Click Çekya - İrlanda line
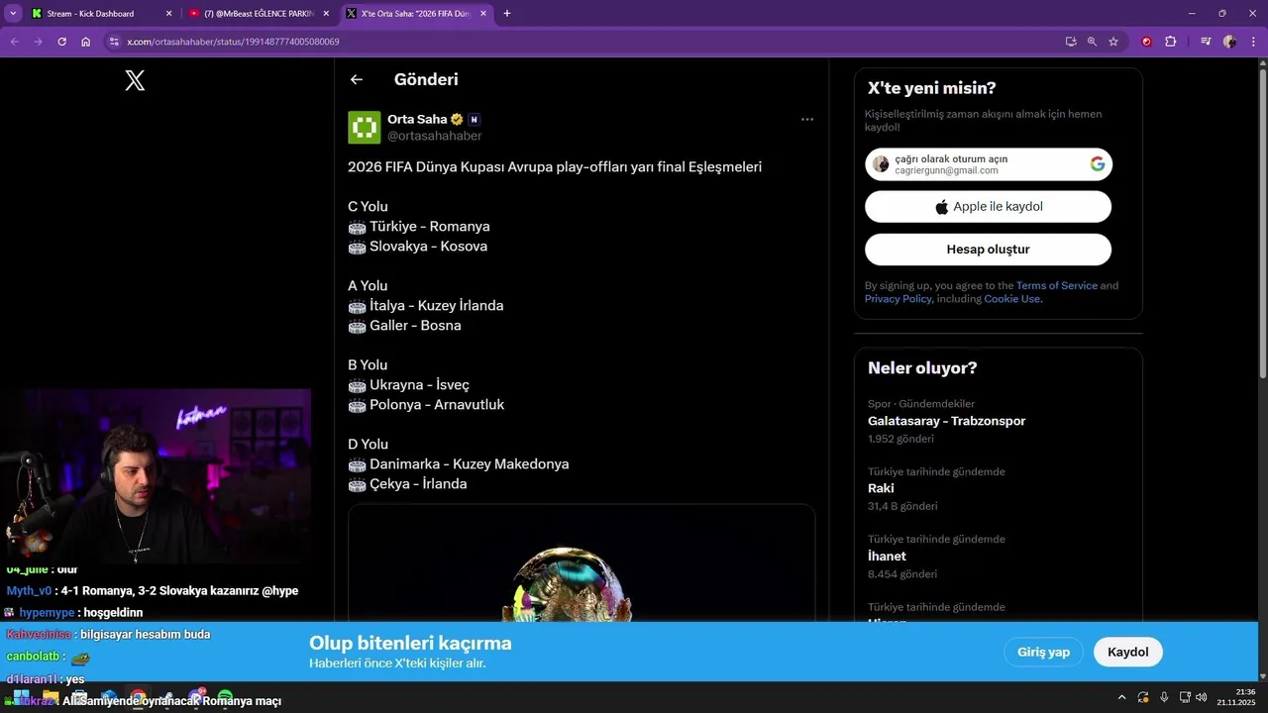The height and width of the screenshot is (713, 1268). click(407, 484)
